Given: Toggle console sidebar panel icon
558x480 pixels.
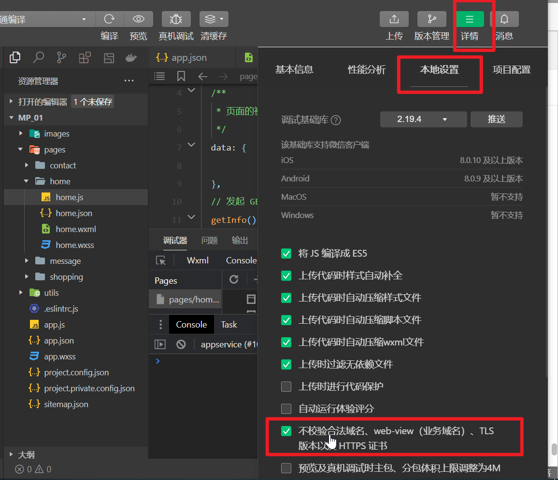Looking at the screenshot, I should pyautogui.click(x=160, y=344).
